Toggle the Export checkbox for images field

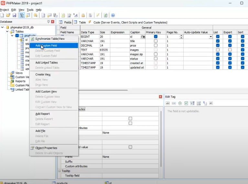230,50
